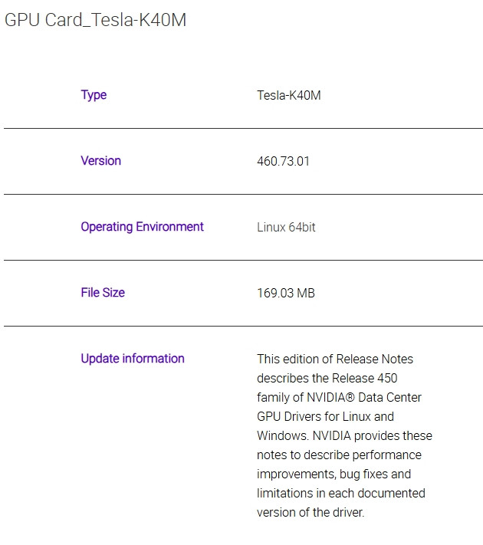This screenshot has width=483, height=545.
Task: Select the Linux 64bit value
Action: click(x=286, y=228)
